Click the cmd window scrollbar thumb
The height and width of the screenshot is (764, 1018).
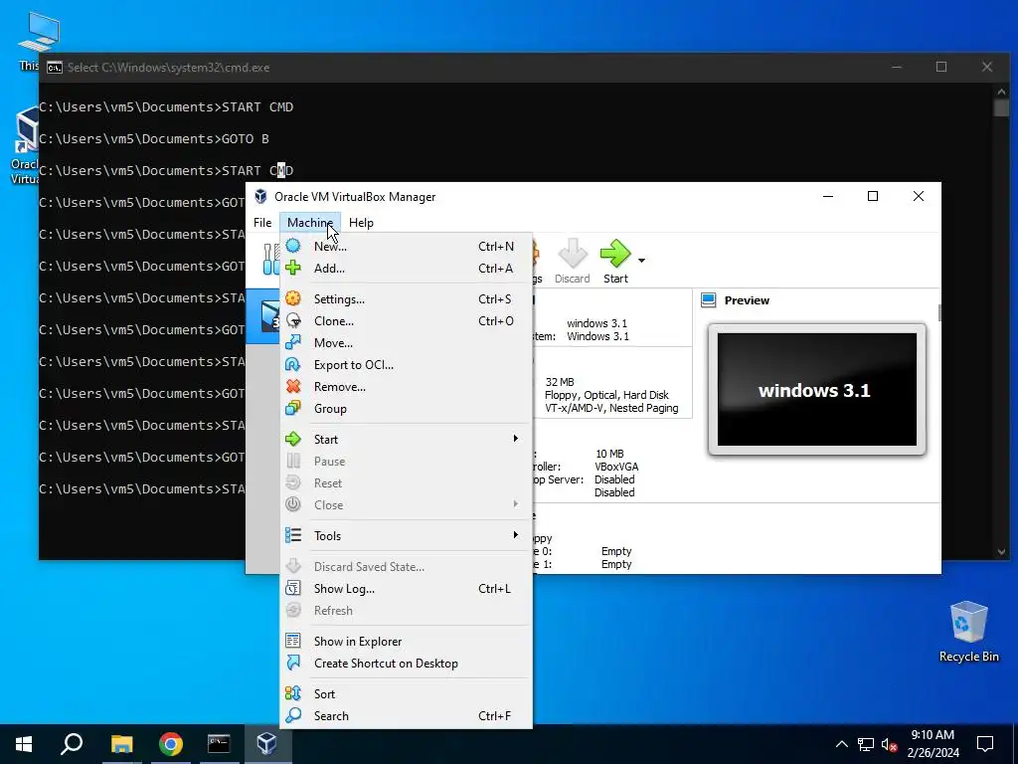[1001, 107]
